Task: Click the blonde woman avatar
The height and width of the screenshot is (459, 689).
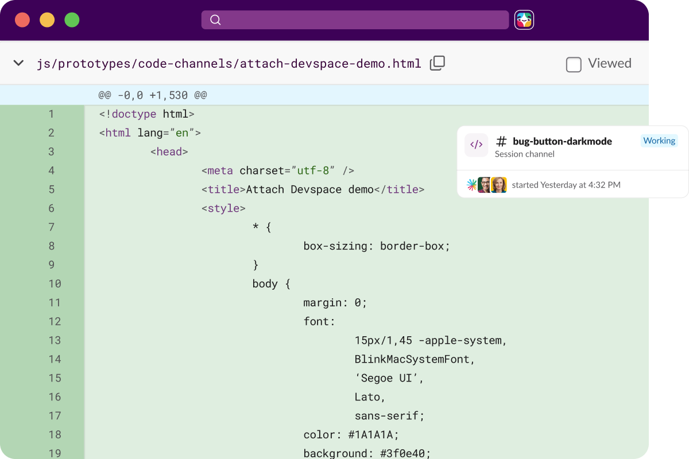Action: click(499, 185)
